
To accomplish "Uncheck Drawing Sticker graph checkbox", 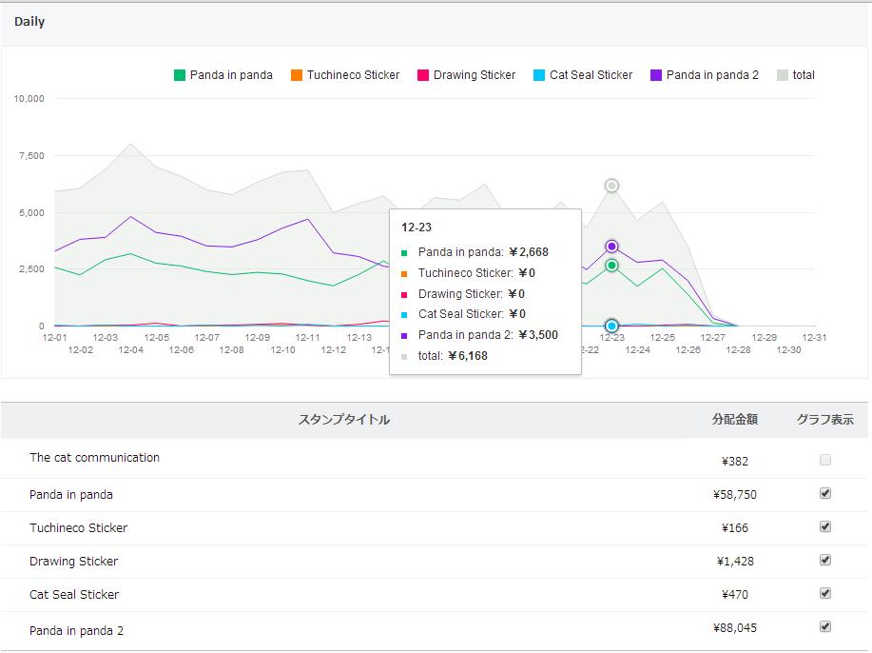I will [825, 560].
